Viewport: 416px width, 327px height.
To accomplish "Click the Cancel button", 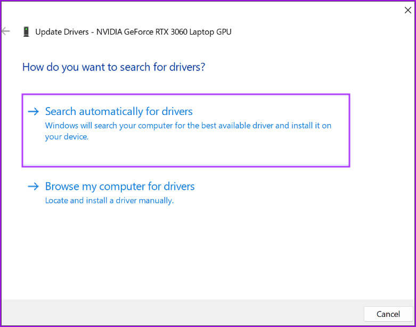I will click(388, 314).
